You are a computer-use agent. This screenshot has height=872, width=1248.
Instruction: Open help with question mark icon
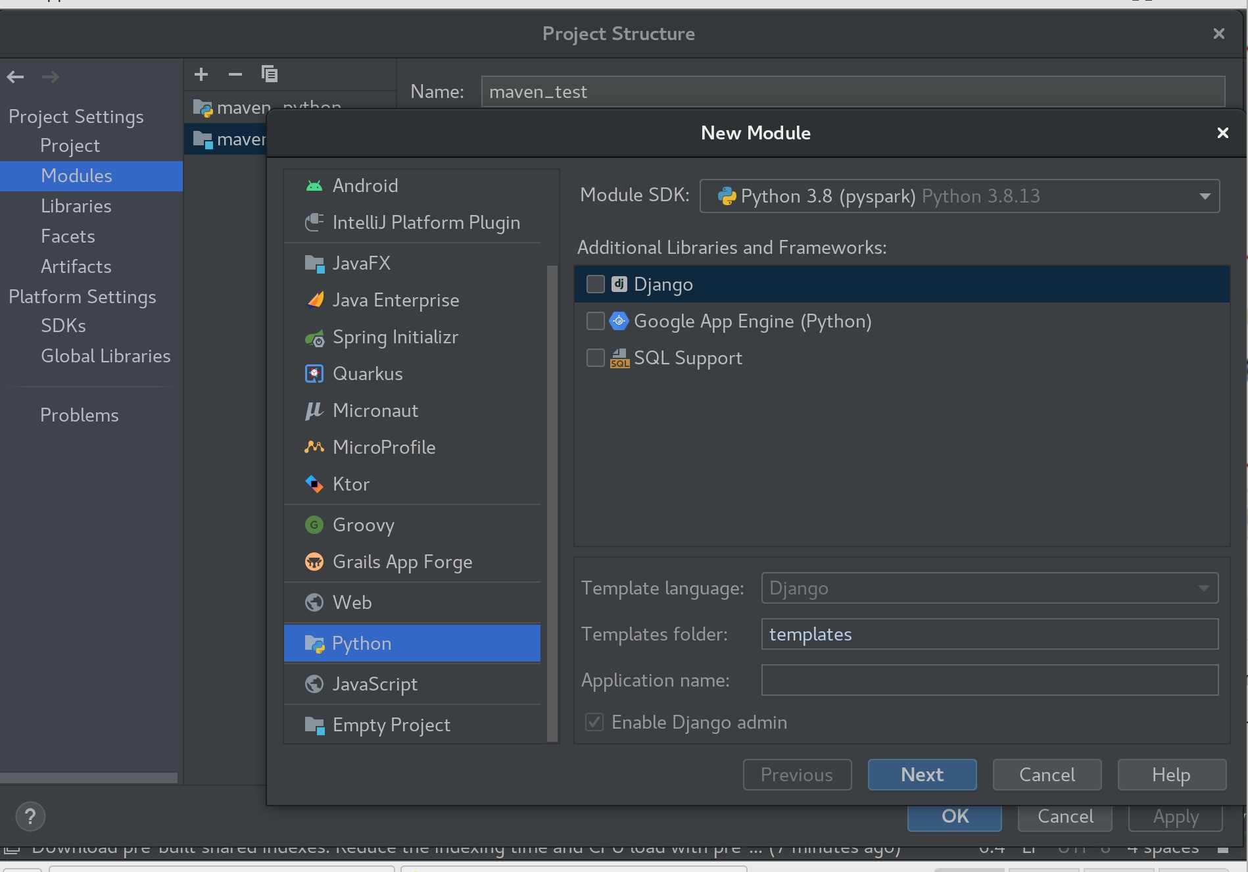click(30, 817)
